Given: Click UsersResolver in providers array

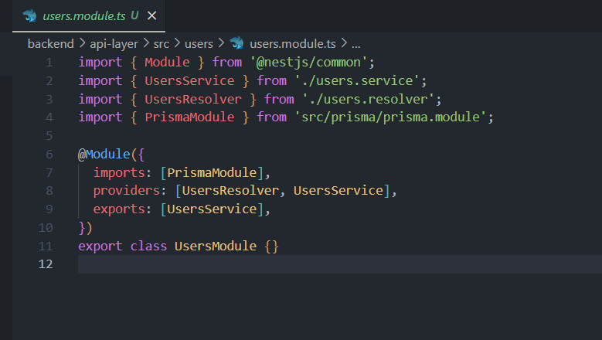Looking at the screenshot, I should 230,190.
